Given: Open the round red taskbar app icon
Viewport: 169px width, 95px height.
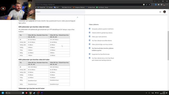Looking at the screenshot, I should click(x=38, y=93).
